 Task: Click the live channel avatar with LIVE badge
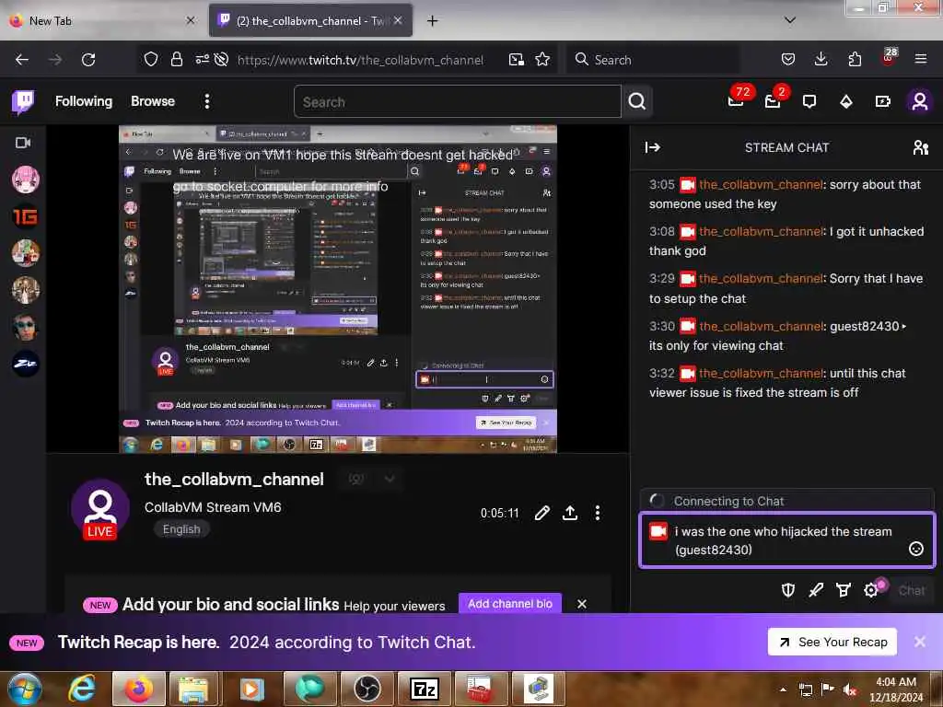click(x=99, y=509)
